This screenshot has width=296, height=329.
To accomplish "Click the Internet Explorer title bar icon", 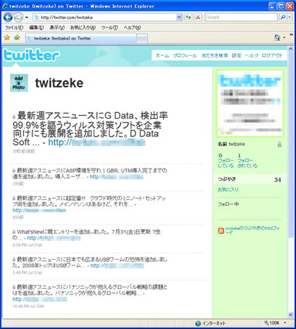I will point(5,6).
